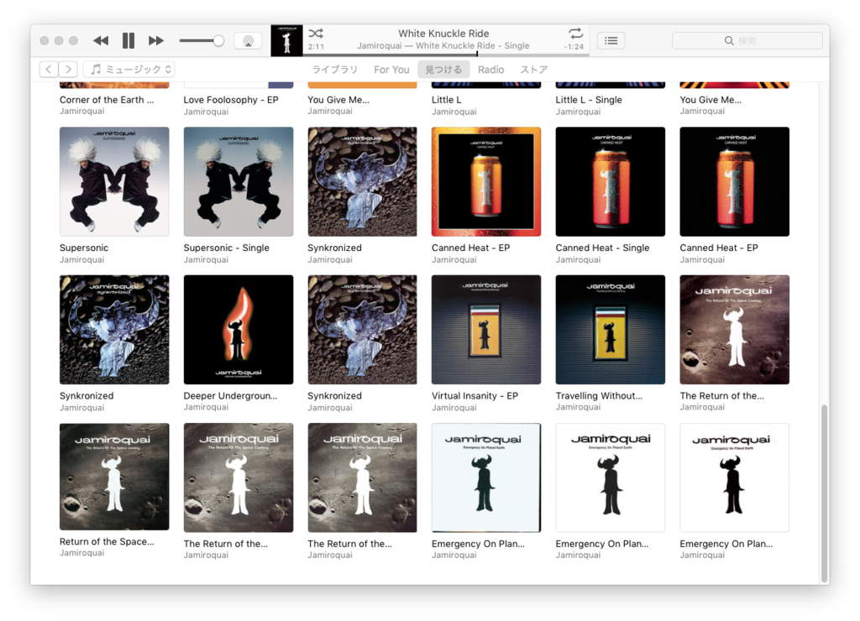Open the Travelling Without... album cover

point(610,330)
